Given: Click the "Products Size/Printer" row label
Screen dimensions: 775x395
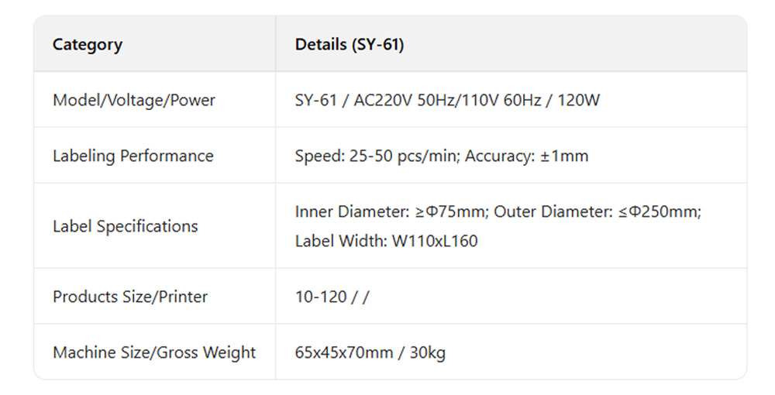Looking at the screenshot, I should [x=130, y=297].
